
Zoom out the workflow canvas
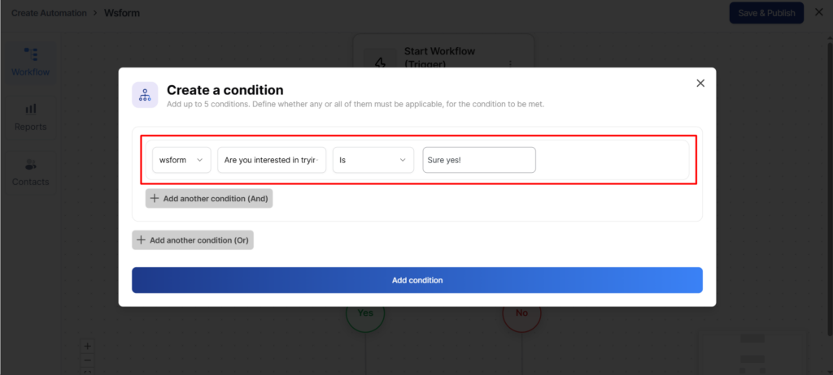click(x=88, y=360)
